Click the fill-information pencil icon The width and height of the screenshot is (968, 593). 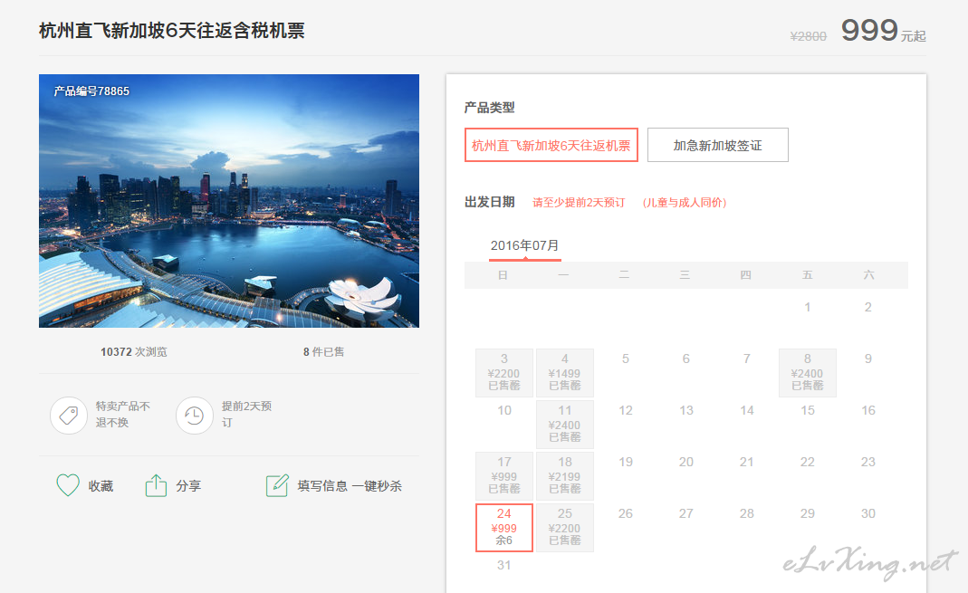[x=277, y=485]
